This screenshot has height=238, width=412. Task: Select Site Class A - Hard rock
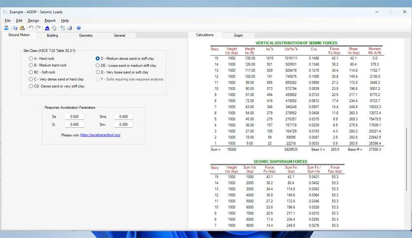coord(31,59)
